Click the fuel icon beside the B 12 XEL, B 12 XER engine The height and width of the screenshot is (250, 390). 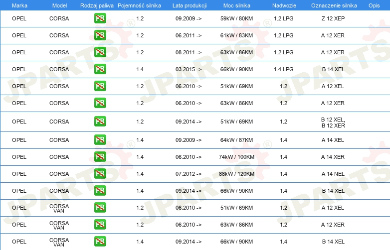coord(100,122)
